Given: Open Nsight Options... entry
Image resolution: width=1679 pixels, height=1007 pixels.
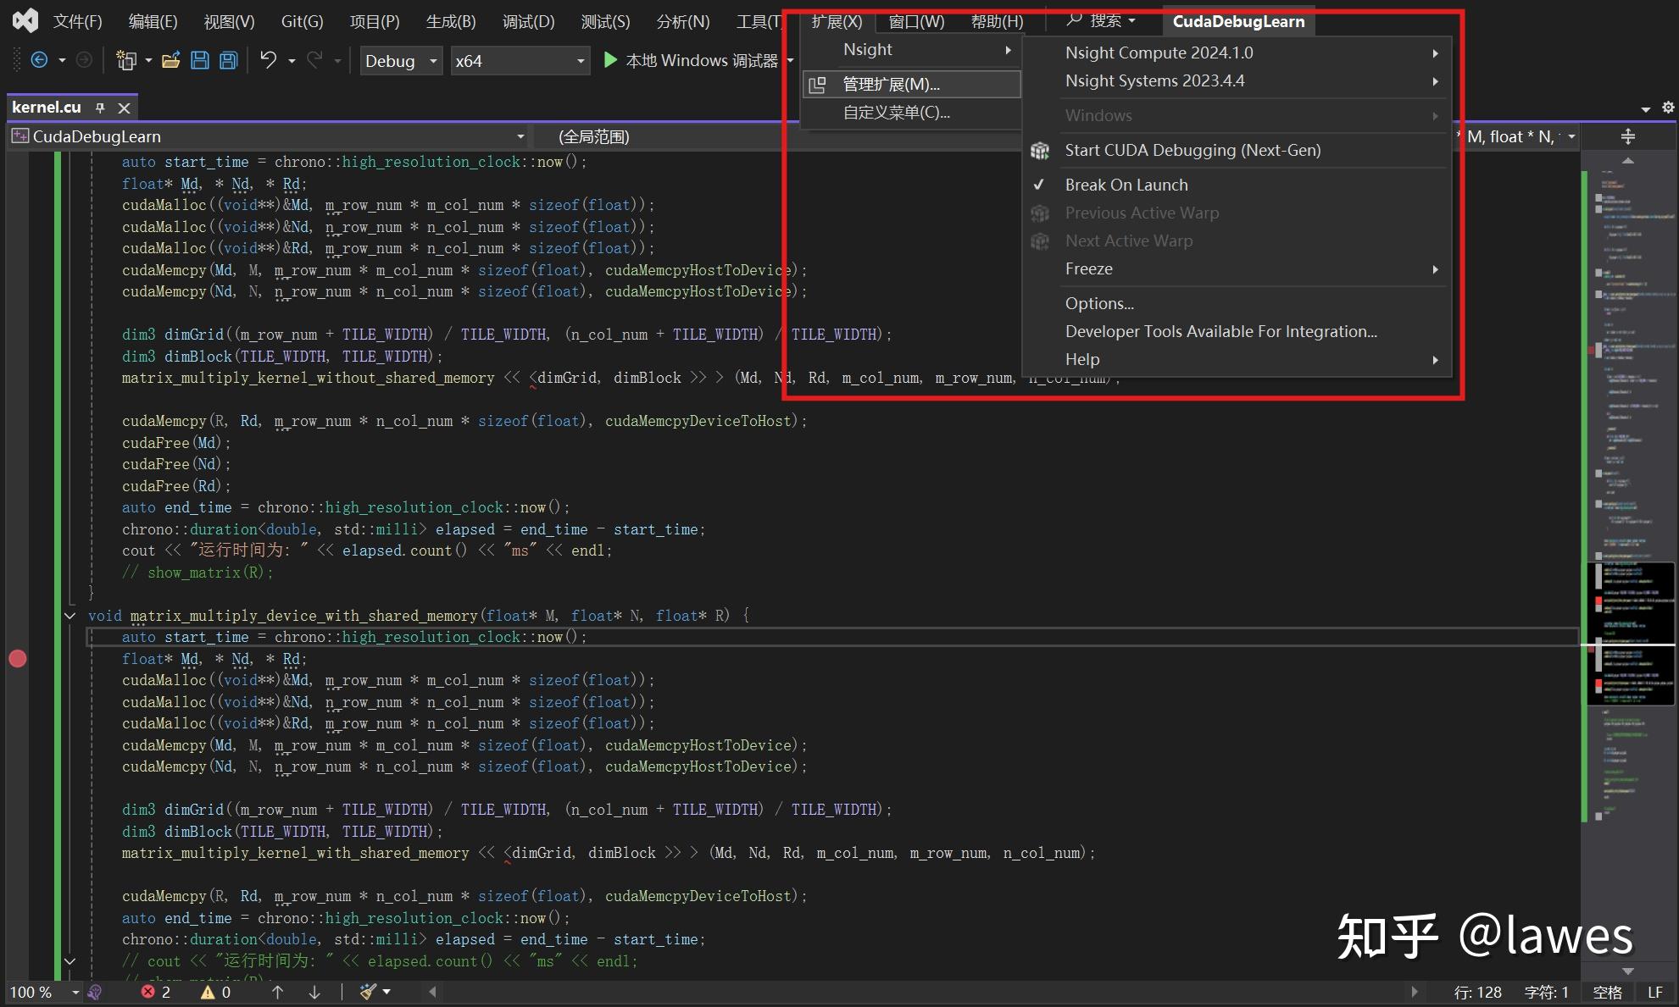Looking at the screenshot, I should (1098, 303).
